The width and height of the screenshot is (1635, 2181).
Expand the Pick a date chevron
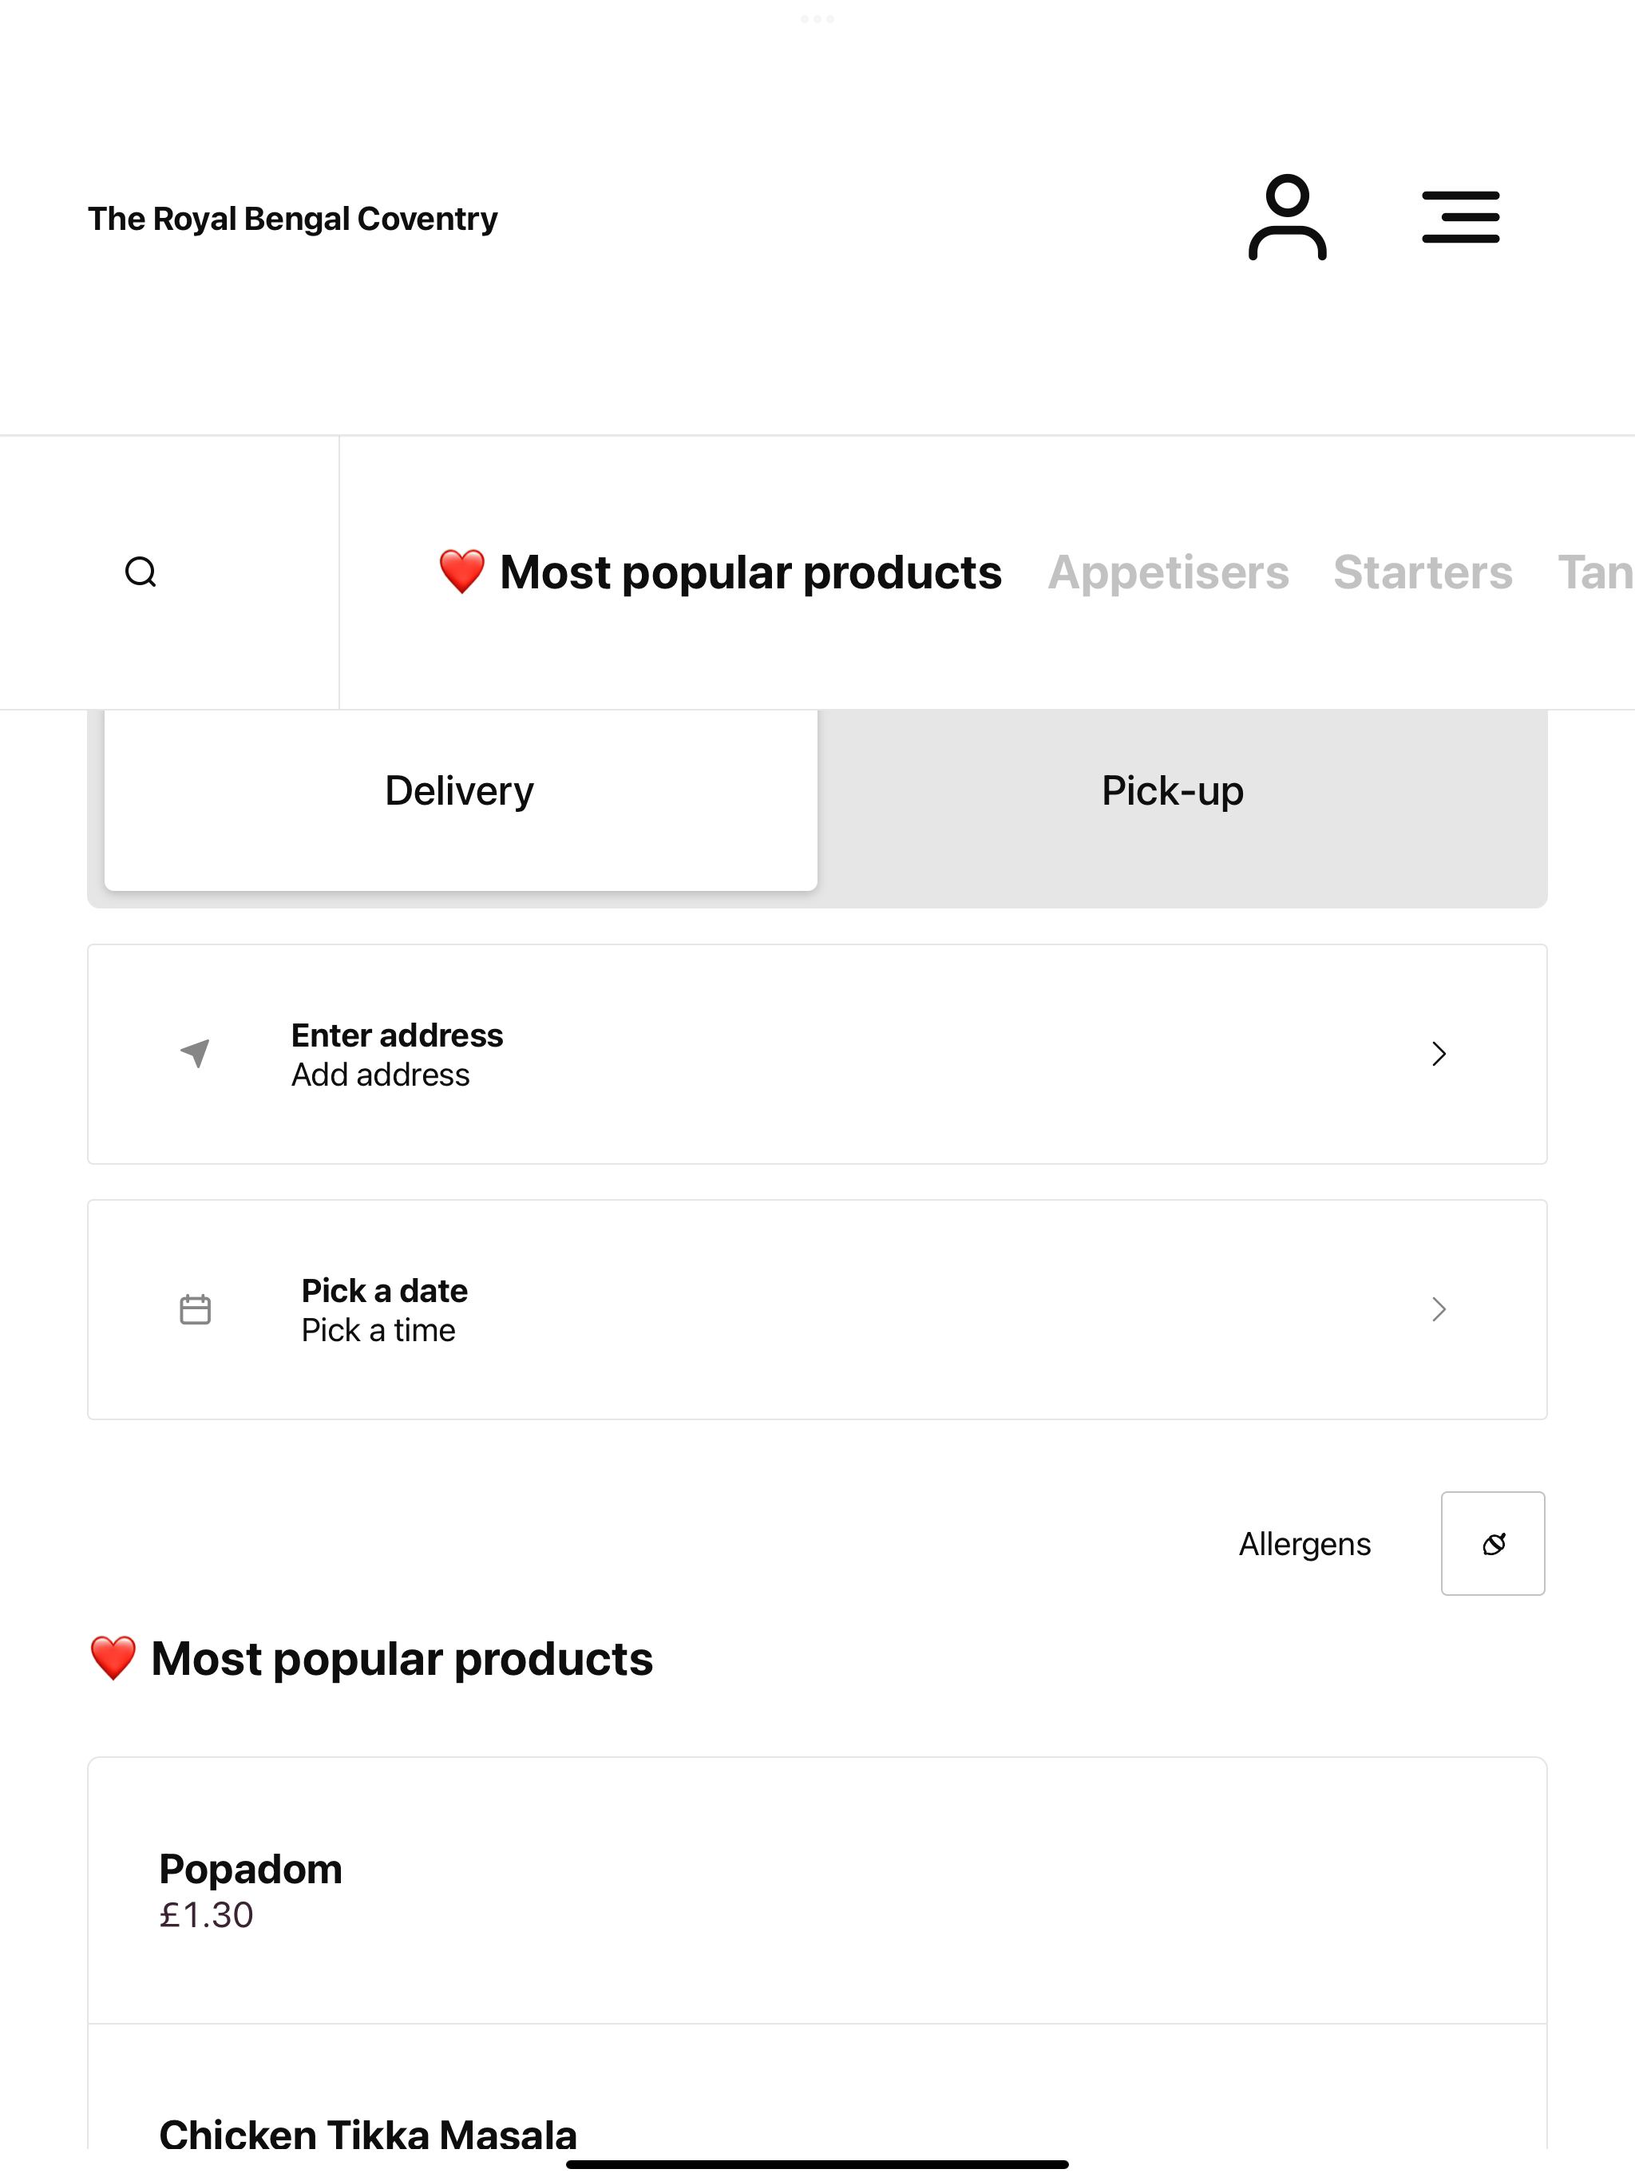(x=1439, y=1309)
